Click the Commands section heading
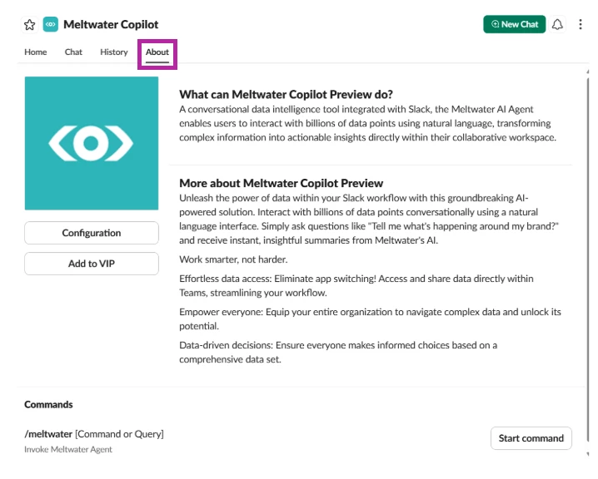598x479 pixels. (48, 404)
